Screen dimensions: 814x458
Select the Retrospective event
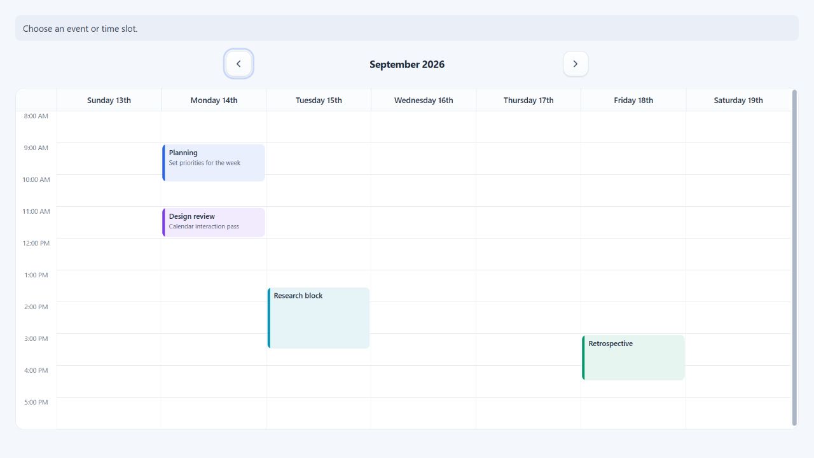pos(633,357)
